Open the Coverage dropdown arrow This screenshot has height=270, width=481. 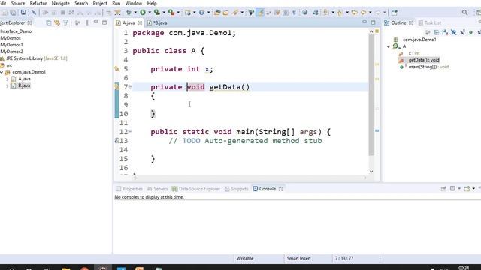click(164, 13)
